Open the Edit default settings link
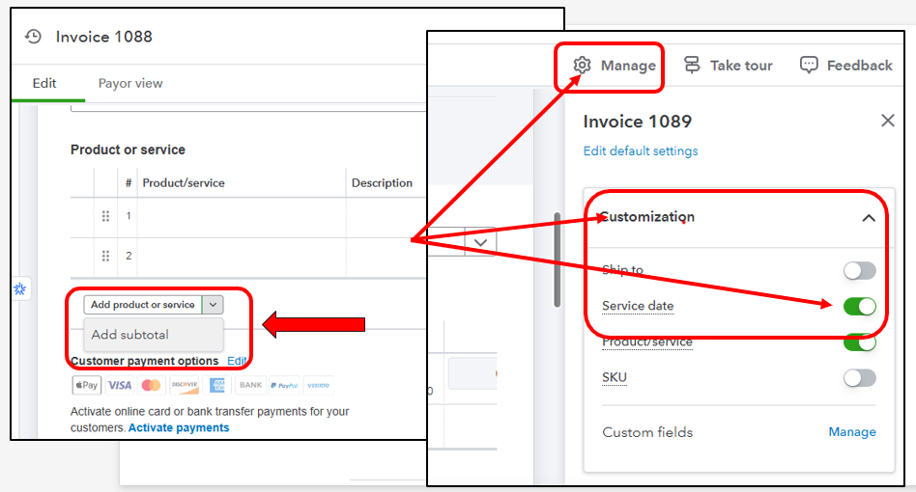The height and width of the screenshot is (492, 916). point(641,151)
